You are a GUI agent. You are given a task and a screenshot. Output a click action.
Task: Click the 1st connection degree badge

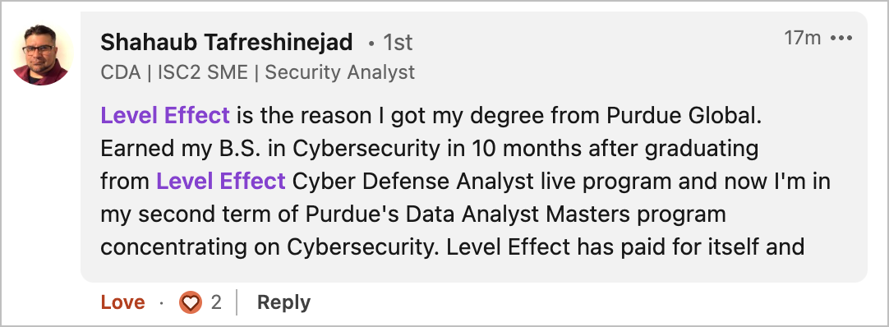tap(398, 43)
